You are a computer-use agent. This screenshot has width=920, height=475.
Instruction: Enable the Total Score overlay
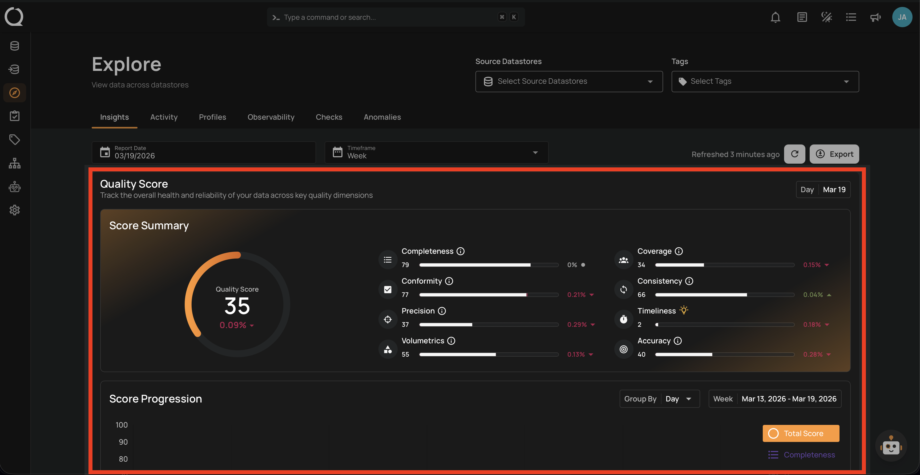pos(801,433)
